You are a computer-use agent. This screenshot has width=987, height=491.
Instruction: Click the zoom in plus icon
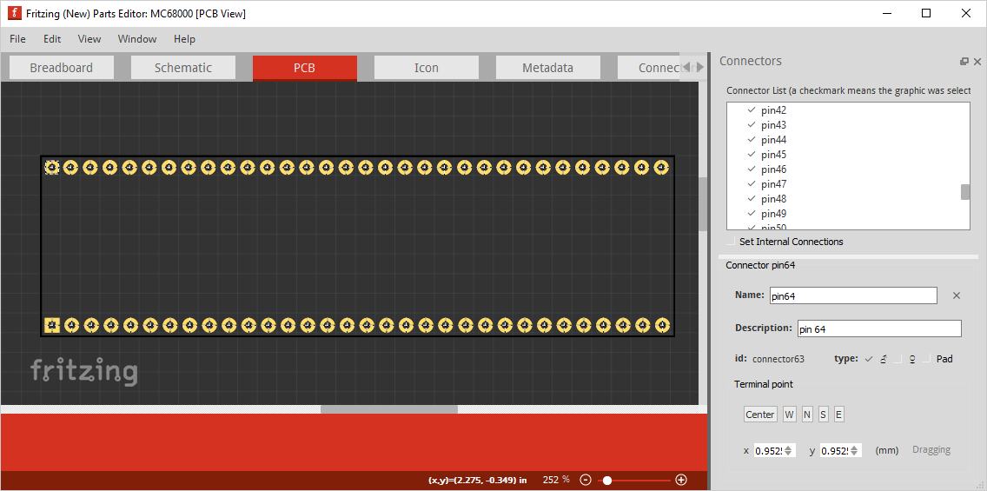[681, 480]
